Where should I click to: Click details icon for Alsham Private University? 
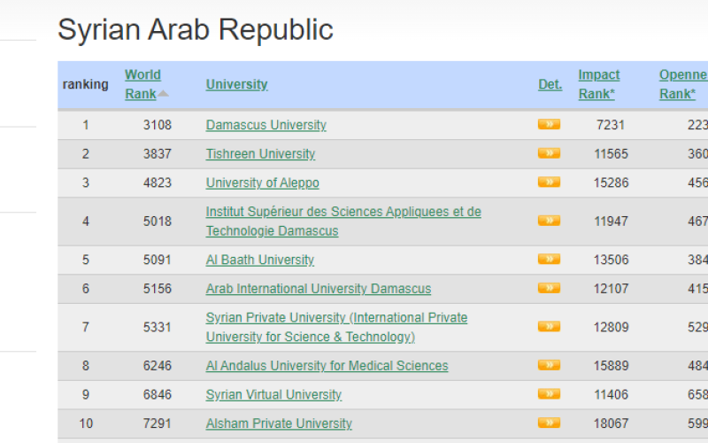click(549, 423)
